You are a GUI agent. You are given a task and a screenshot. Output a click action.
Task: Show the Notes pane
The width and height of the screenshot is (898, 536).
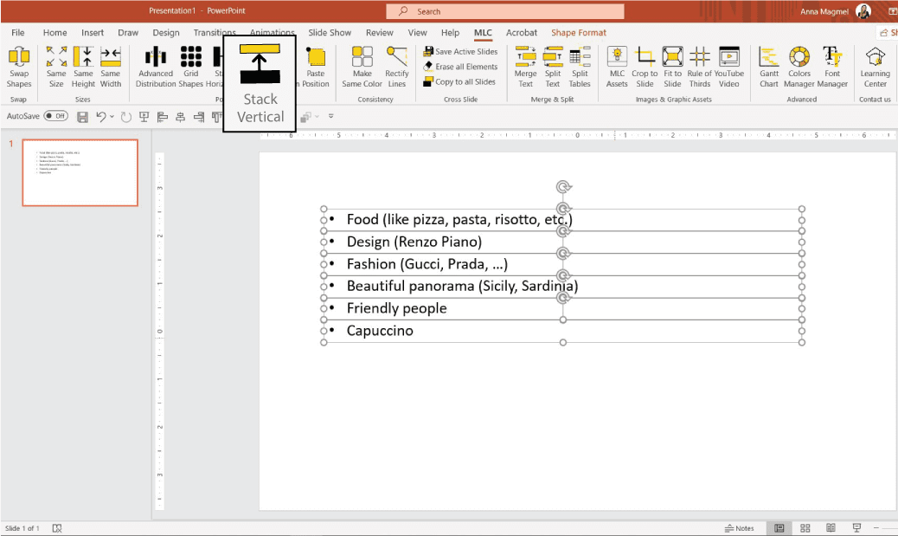(x=740, y=527)
